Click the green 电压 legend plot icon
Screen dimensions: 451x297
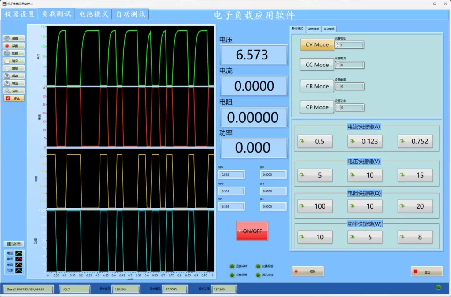(x=18, y=253)
